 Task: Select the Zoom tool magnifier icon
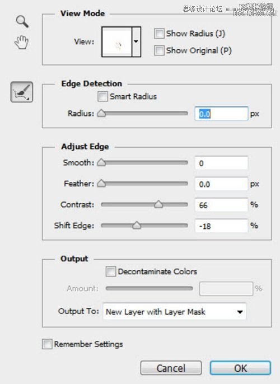click(x=22, y=21)
